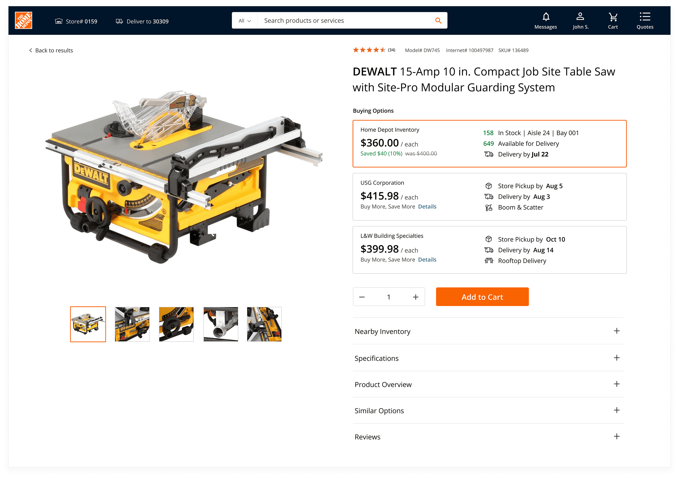This screenshot has width=679, height=478.
Task: Expand the Product Overview section
Action: click(488, 384)
